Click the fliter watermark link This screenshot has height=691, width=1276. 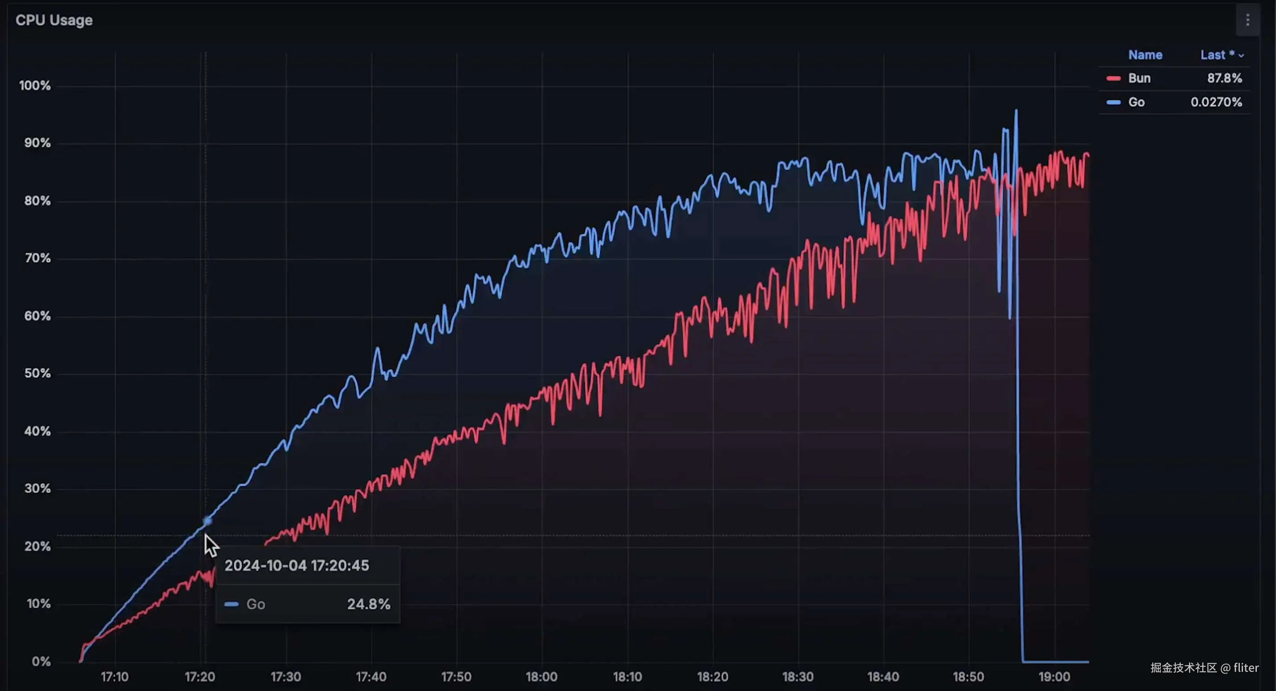tap(1245, 667)
